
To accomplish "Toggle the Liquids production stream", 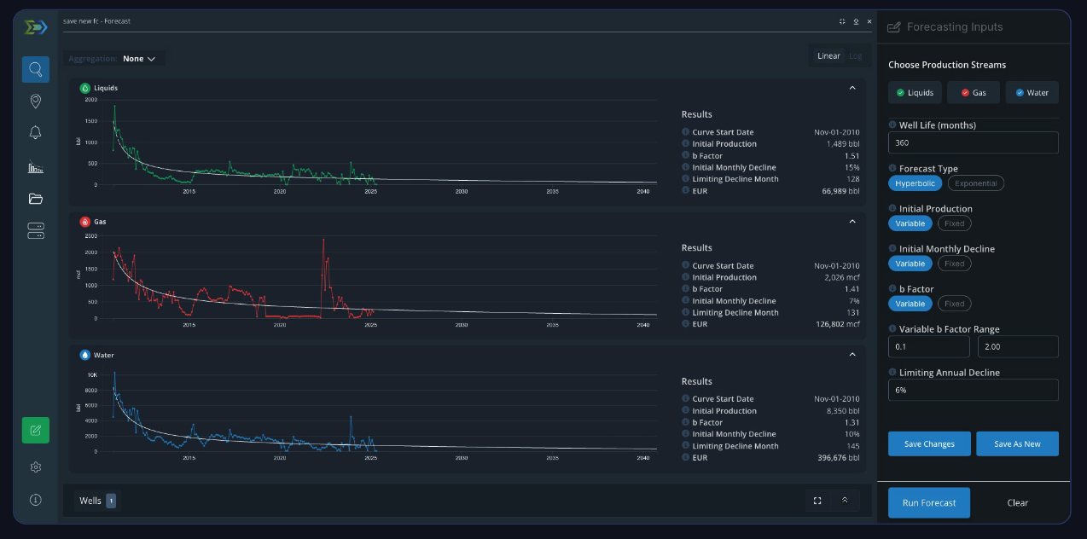I will (x=915, y=92).
